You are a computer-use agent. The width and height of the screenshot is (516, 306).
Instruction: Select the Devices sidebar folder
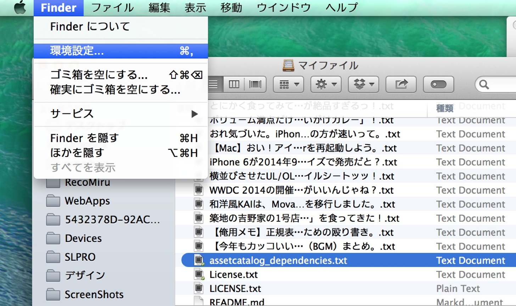pos(83,238)
